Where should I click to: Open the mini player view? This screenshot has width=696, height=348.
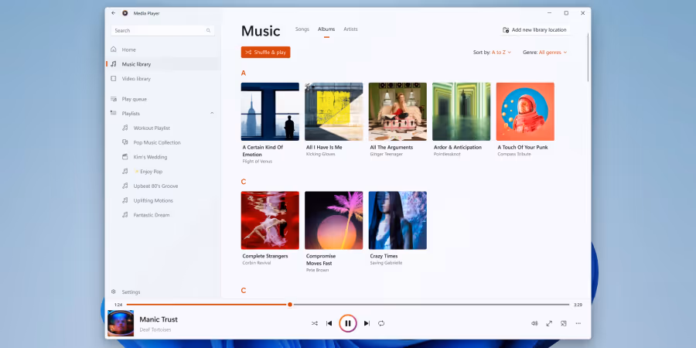[563, 323]
